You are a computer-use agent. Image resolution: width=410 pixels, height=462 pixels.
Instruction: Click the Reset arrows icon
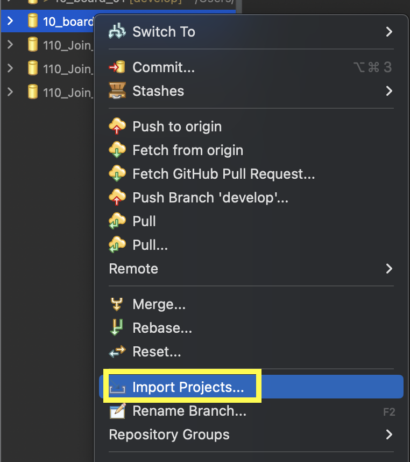pos(117,352)
